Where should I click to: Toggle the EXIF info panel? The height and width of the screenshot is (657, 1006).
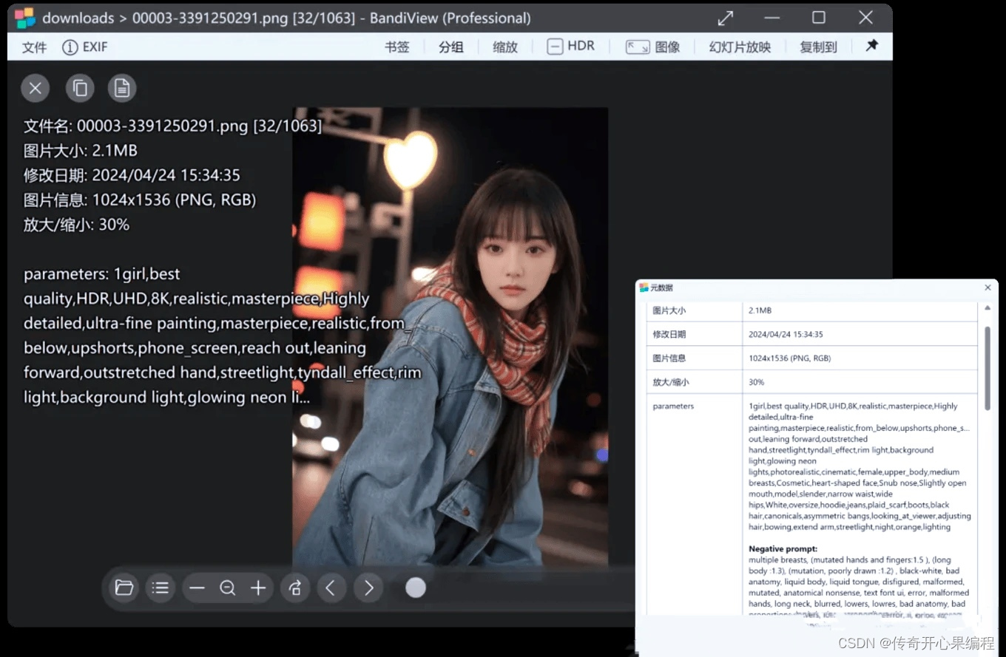click(x=85, y=47)
